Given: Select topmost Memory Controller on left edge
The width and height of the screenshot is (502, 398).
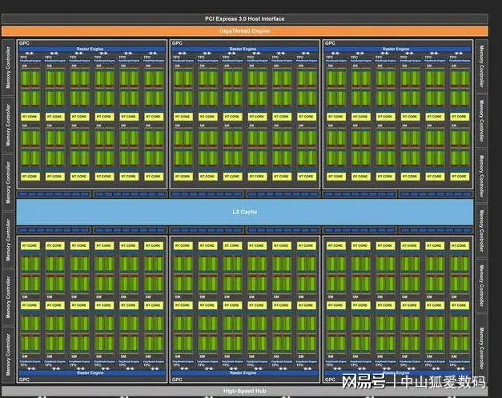Looking at the screenshot, I should click(8, 67).
